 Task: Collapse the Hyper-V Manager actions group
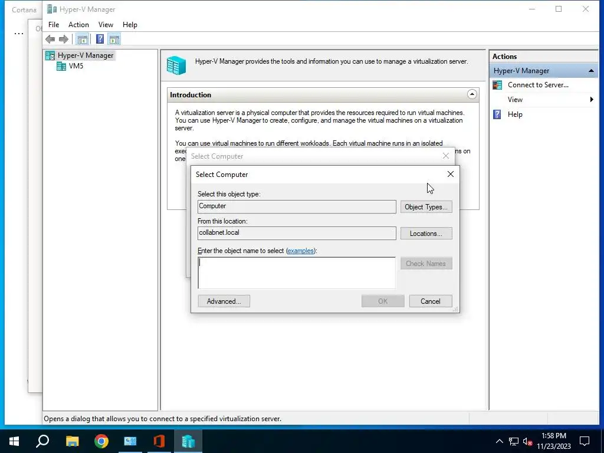pyautogui.click(x=591, y=71)
